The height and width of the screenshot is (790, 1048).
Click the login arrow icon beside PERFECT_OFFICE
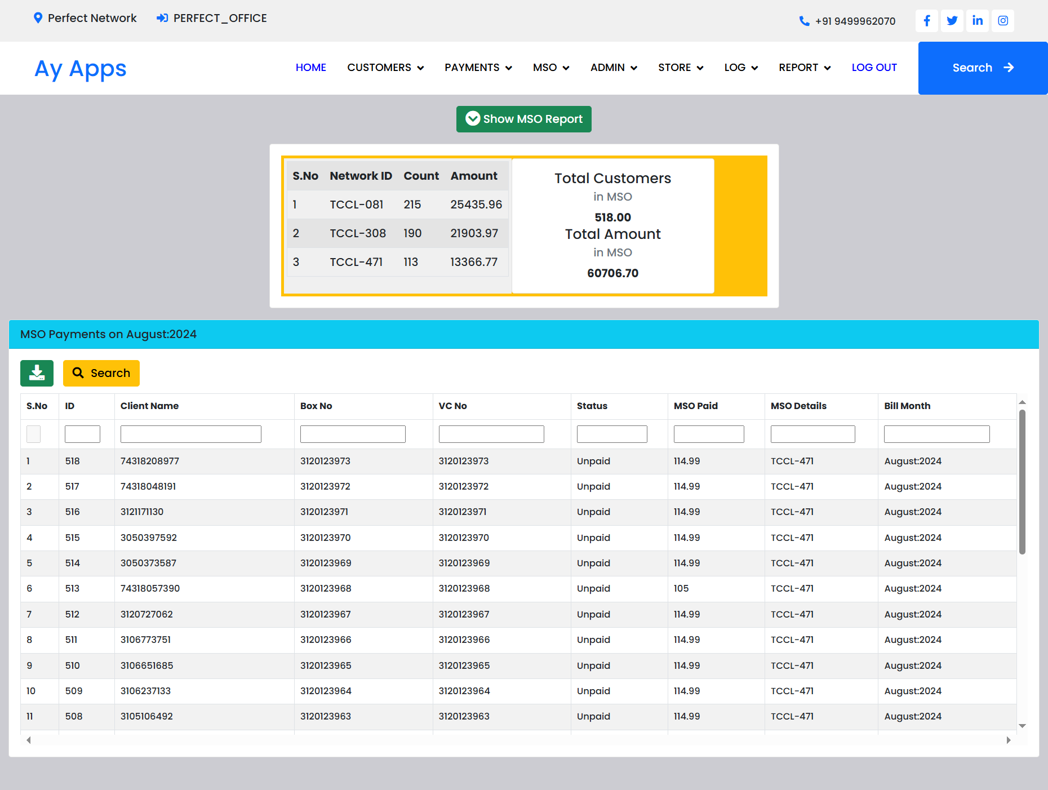tap(162, 18)
